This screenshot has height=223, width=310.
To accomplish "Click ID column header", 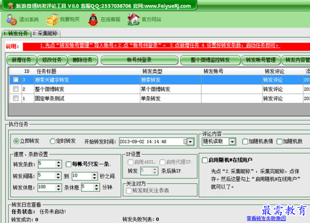I will (x=28, y=71).
